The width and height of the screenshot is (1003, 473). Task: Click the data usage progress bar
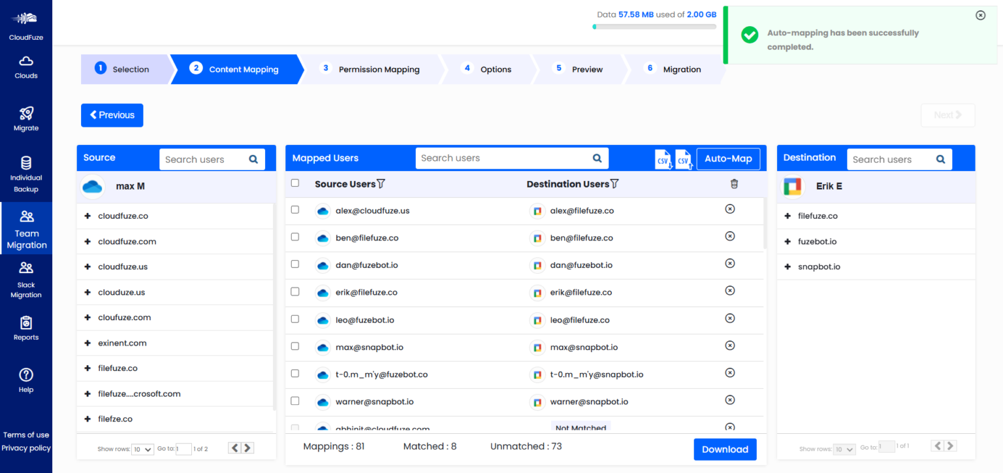(654, 26)
